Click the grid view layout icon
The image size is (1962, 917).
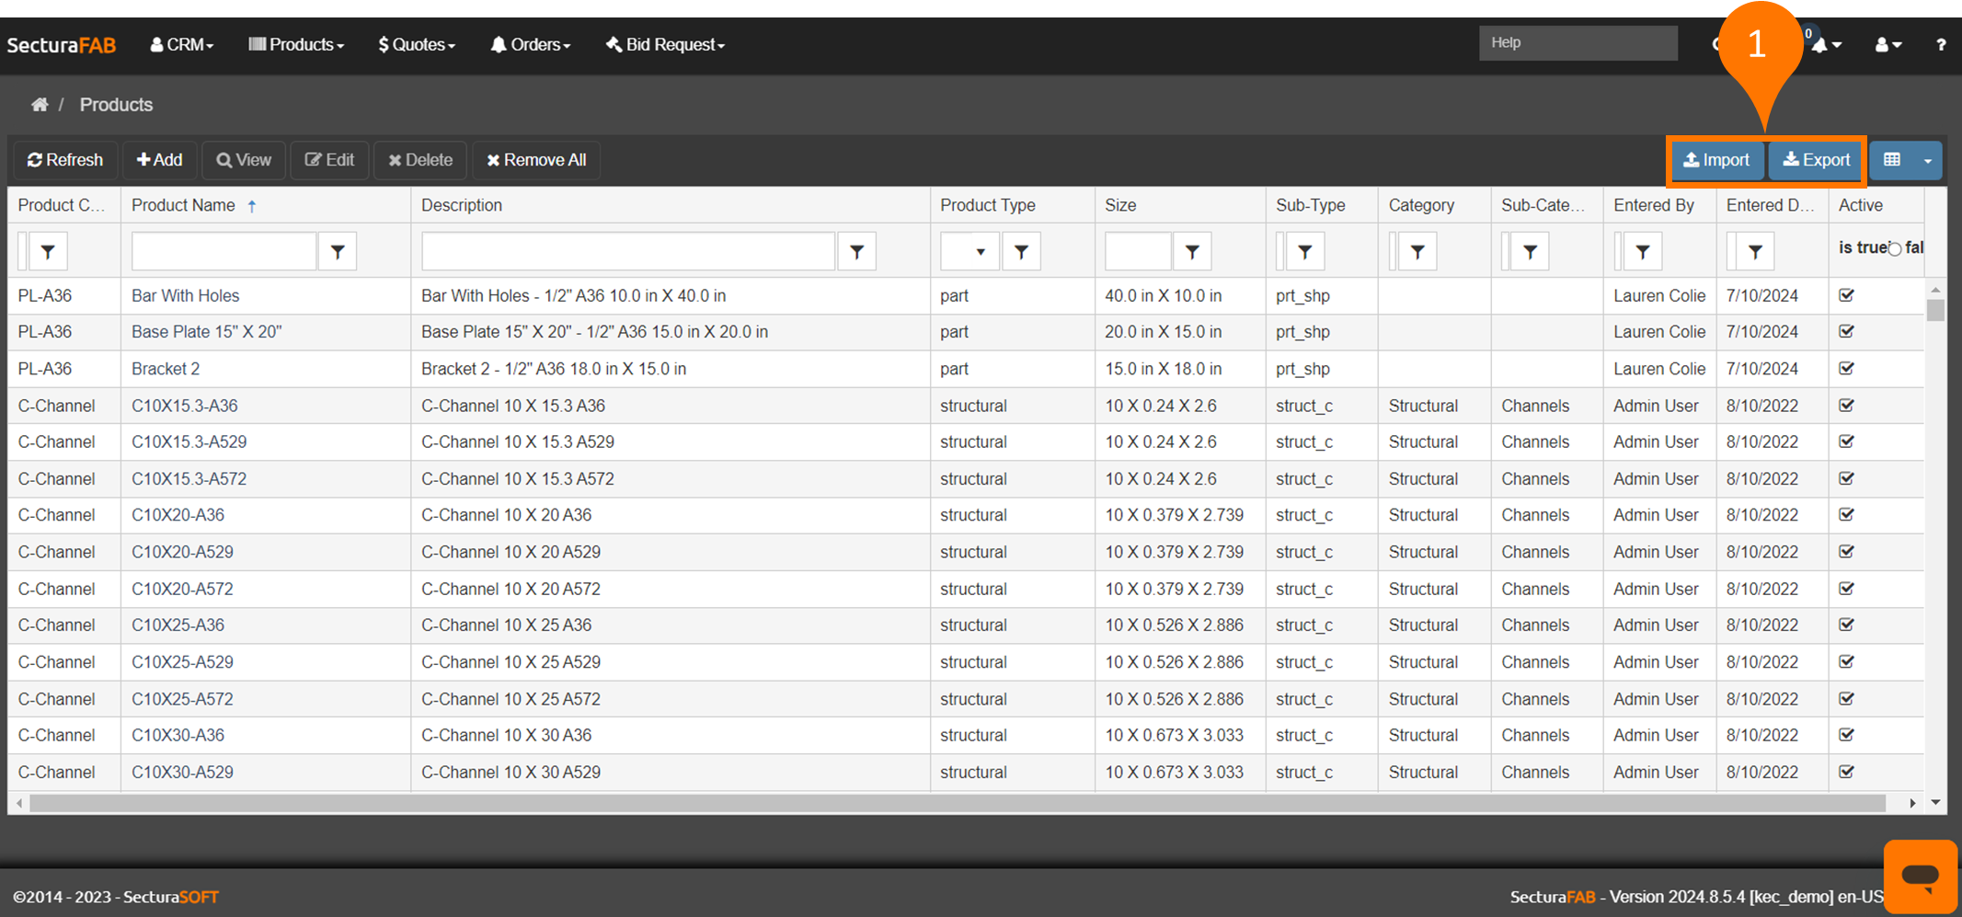(x=1892, y=160)
